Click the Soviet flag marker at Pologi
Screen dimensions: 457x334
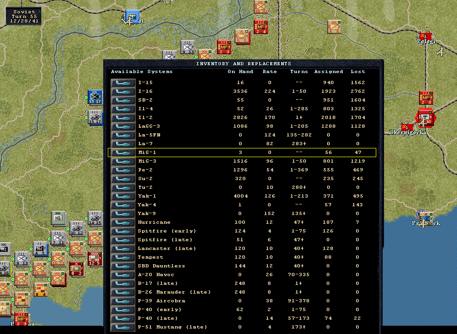[x=426, y=36]
